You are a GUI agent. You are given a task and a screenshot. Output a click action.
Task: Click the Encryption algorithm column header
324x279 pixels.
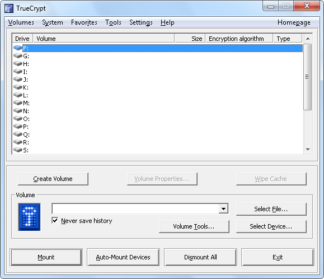coord(239,39)
